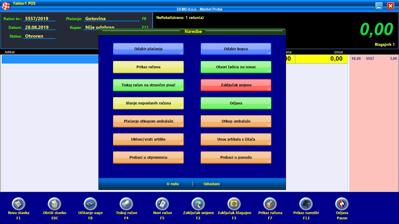Viewport: 399px width, 224px height.
Task: Confirm the dialog with U redu
Action: click(x=173, y=184)
